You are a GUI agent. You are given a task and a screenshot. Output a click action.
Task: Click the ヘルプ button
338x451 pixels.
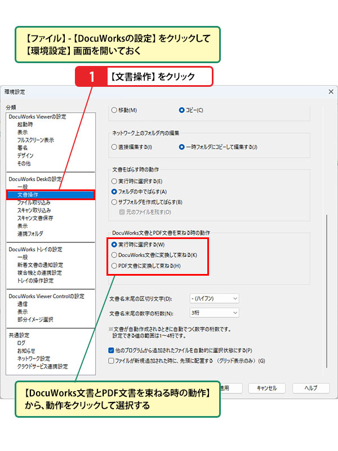pyautogui.click(x=311, y=388)
